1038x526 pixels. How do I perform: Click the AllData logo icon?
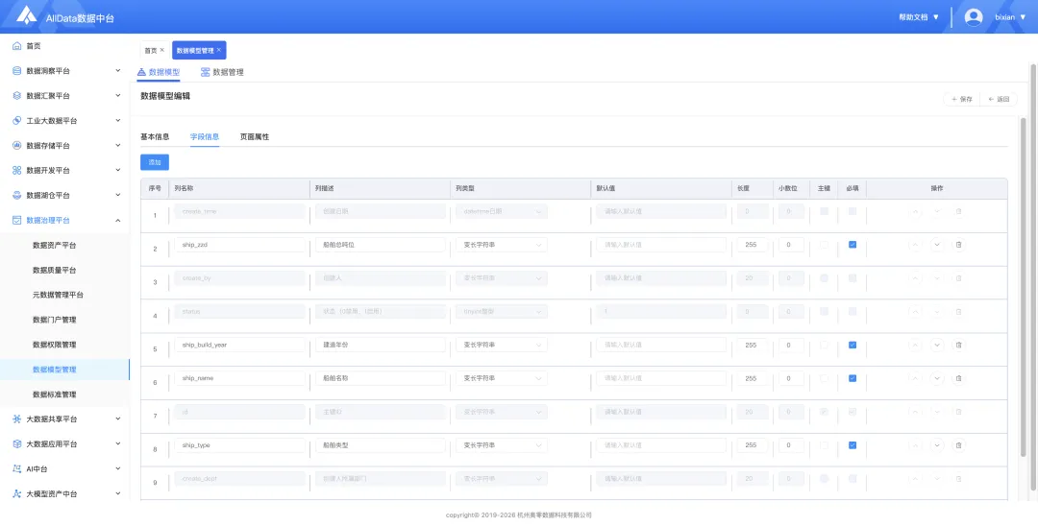(27, 15)
